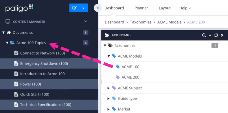Click the Acme 100 Topics folder icon
228x113 pixels.
(12, 43)
